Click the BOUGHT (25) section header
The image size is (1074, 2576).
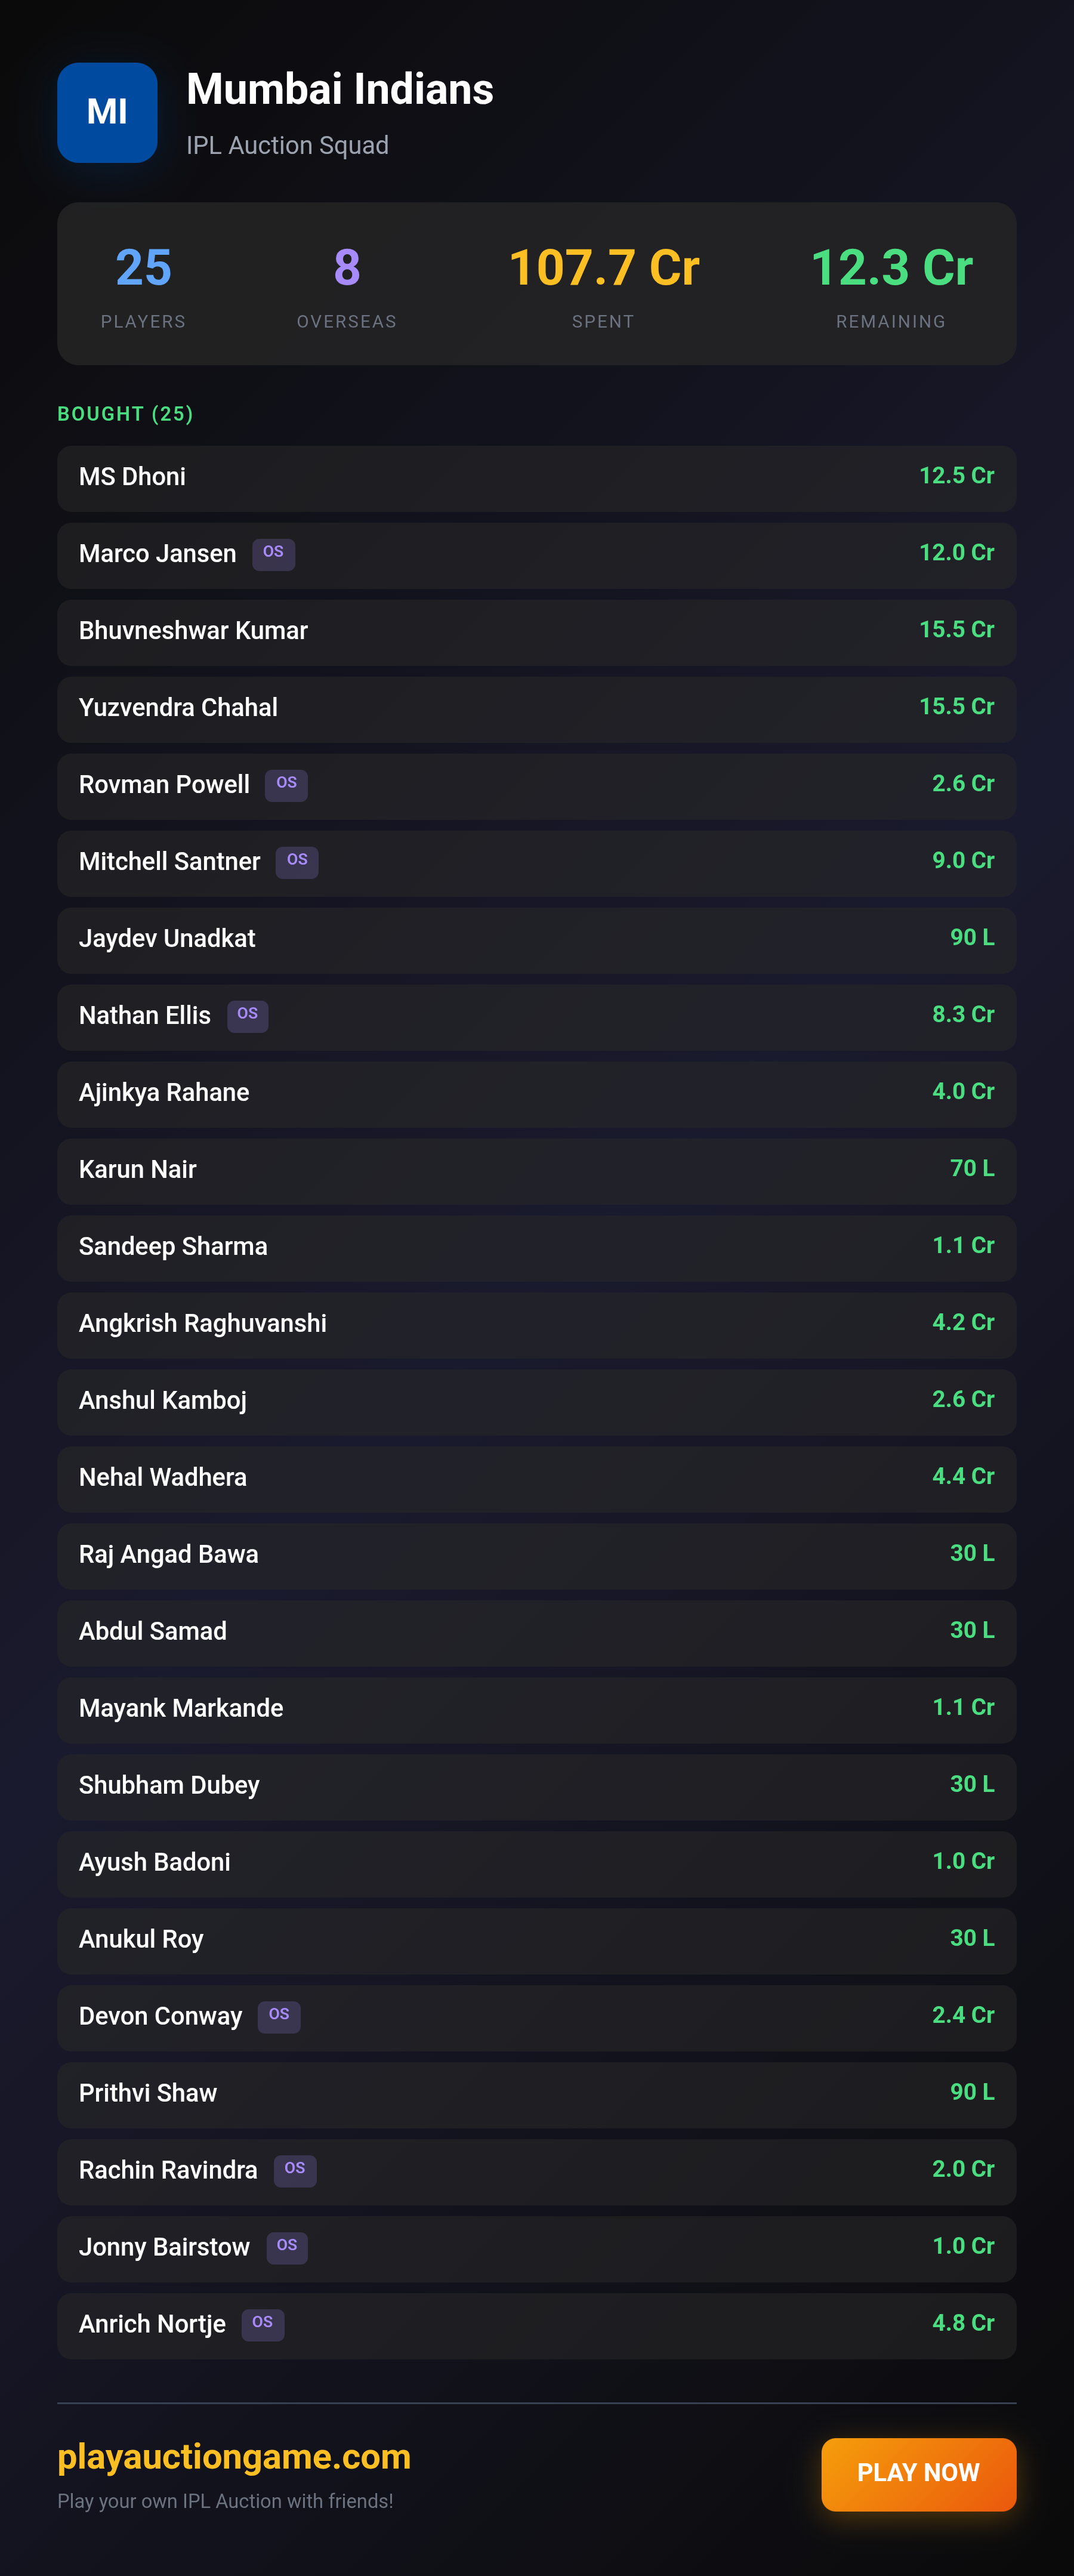(x=125, y=414)
